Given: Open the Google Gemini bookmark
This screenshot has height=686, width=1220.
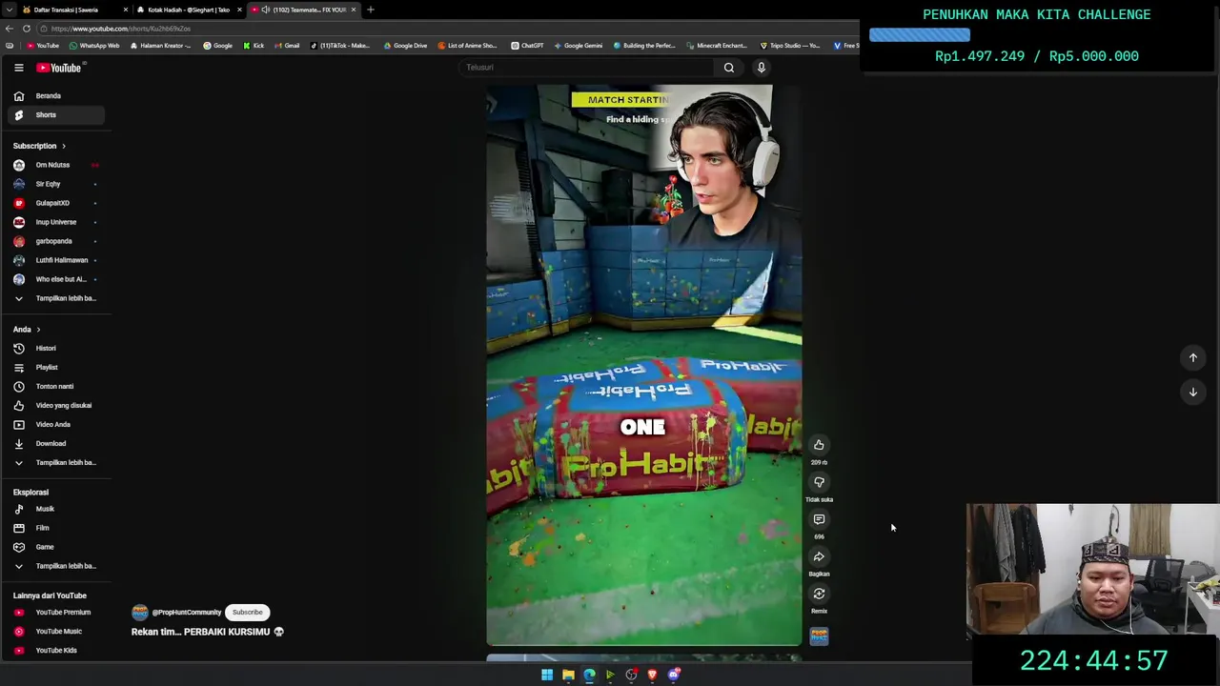Looking at the screenshot, I should 578,46.
